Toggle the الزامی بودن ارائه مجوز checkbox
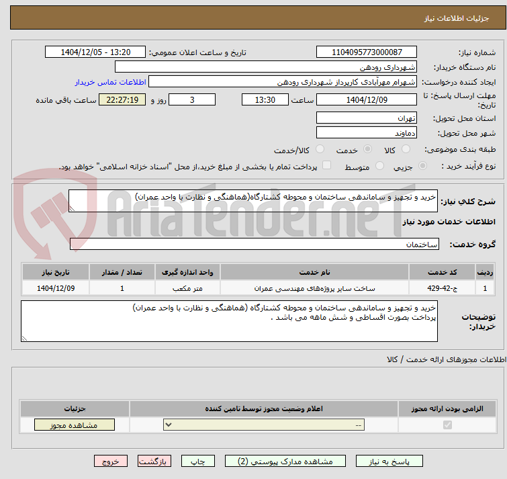This screenshot has width=507, height=479. tap(447, 425)
